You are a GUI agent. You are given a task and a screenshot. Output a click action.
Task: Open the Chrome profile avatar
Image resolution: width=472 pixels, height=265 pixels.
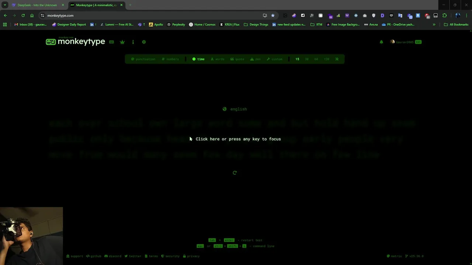click(x=458, y=15)
